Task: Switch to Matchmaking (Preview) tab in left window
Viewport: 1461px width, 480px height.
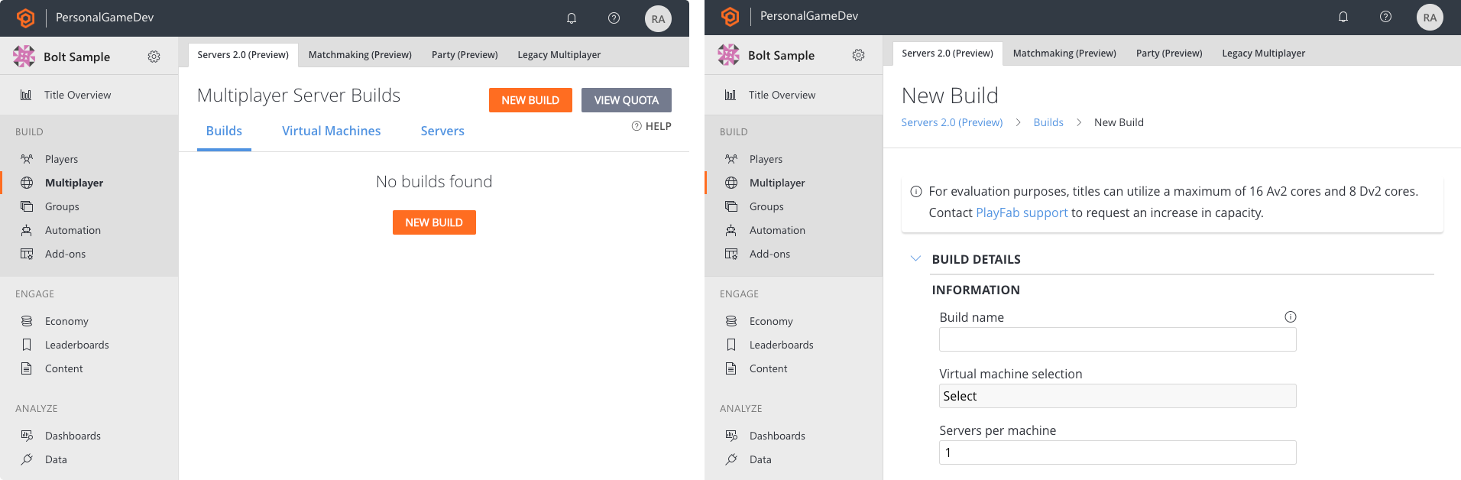Action: click(x=360, y=55)
